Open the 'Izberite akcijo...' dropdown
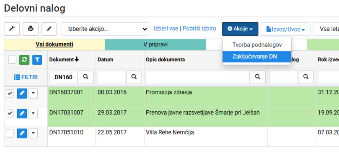The height and width of the screenshot is (159, 339). tap(105, 29)
